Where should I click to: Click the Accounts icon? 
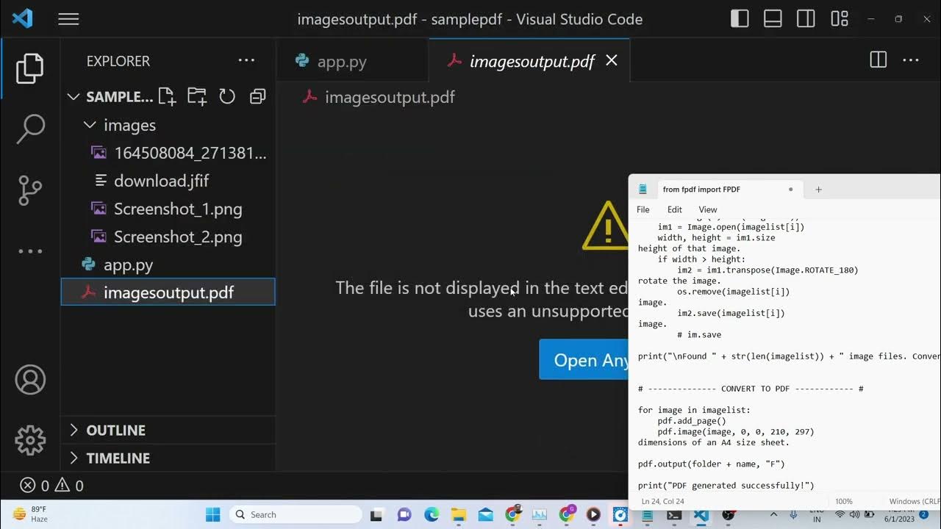coord(30,380)
